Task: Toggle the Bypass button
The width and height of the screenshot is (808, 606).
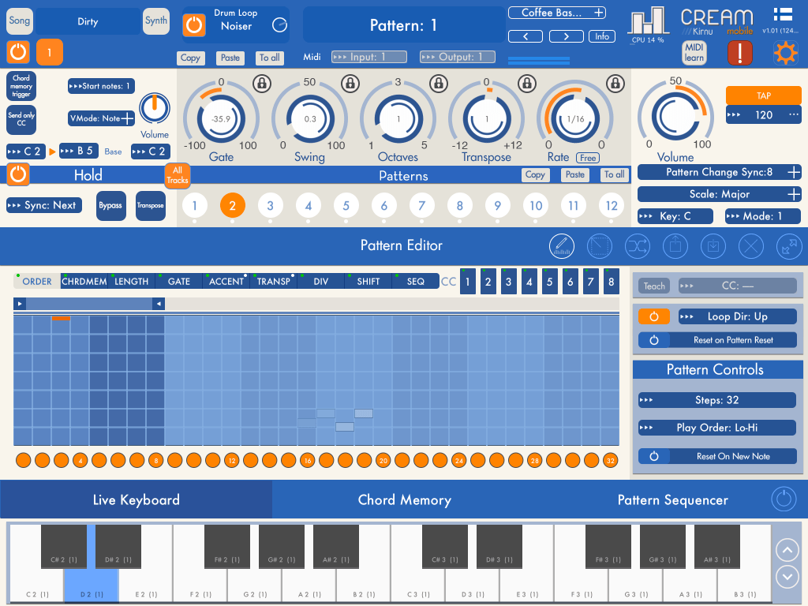Action: click(110, 206)
